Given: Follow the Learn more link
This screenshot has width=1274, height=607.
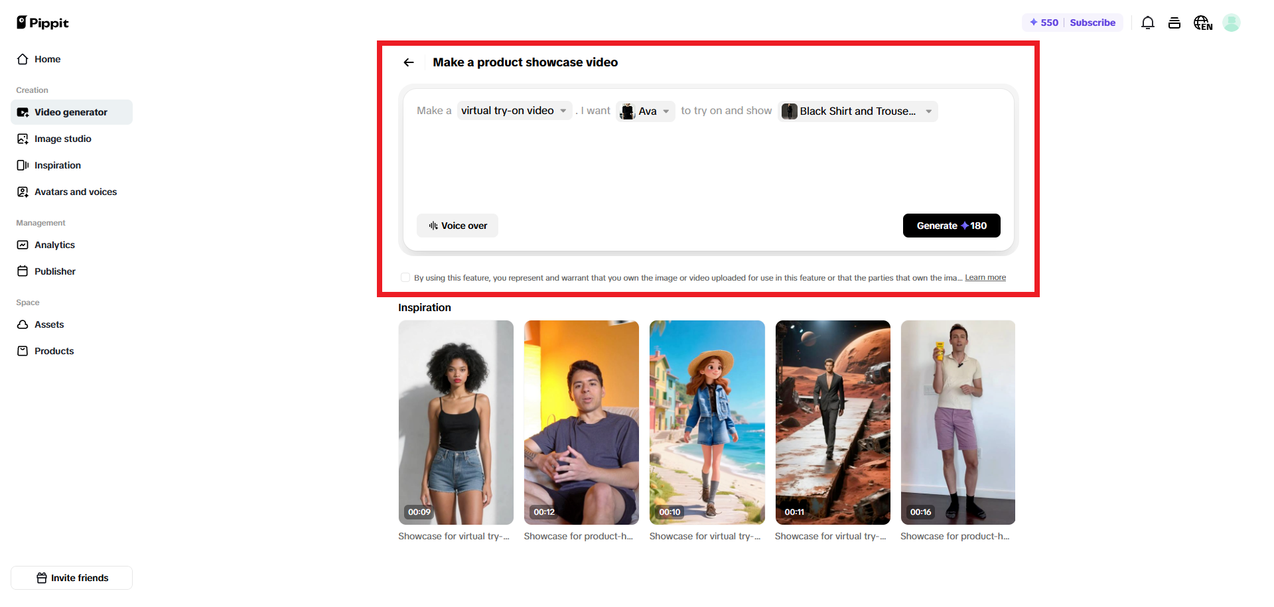Looking at the screenshot, I should [x=985, y=277].
